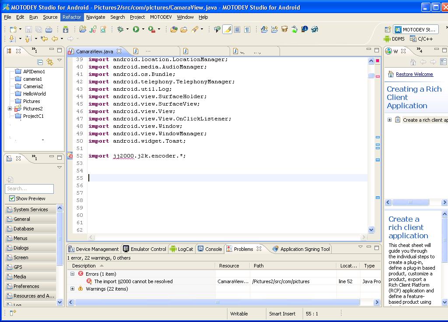Screen dimensions: 448x322
Task: Click the Search field in the palette panel
Action: point(29,188)
